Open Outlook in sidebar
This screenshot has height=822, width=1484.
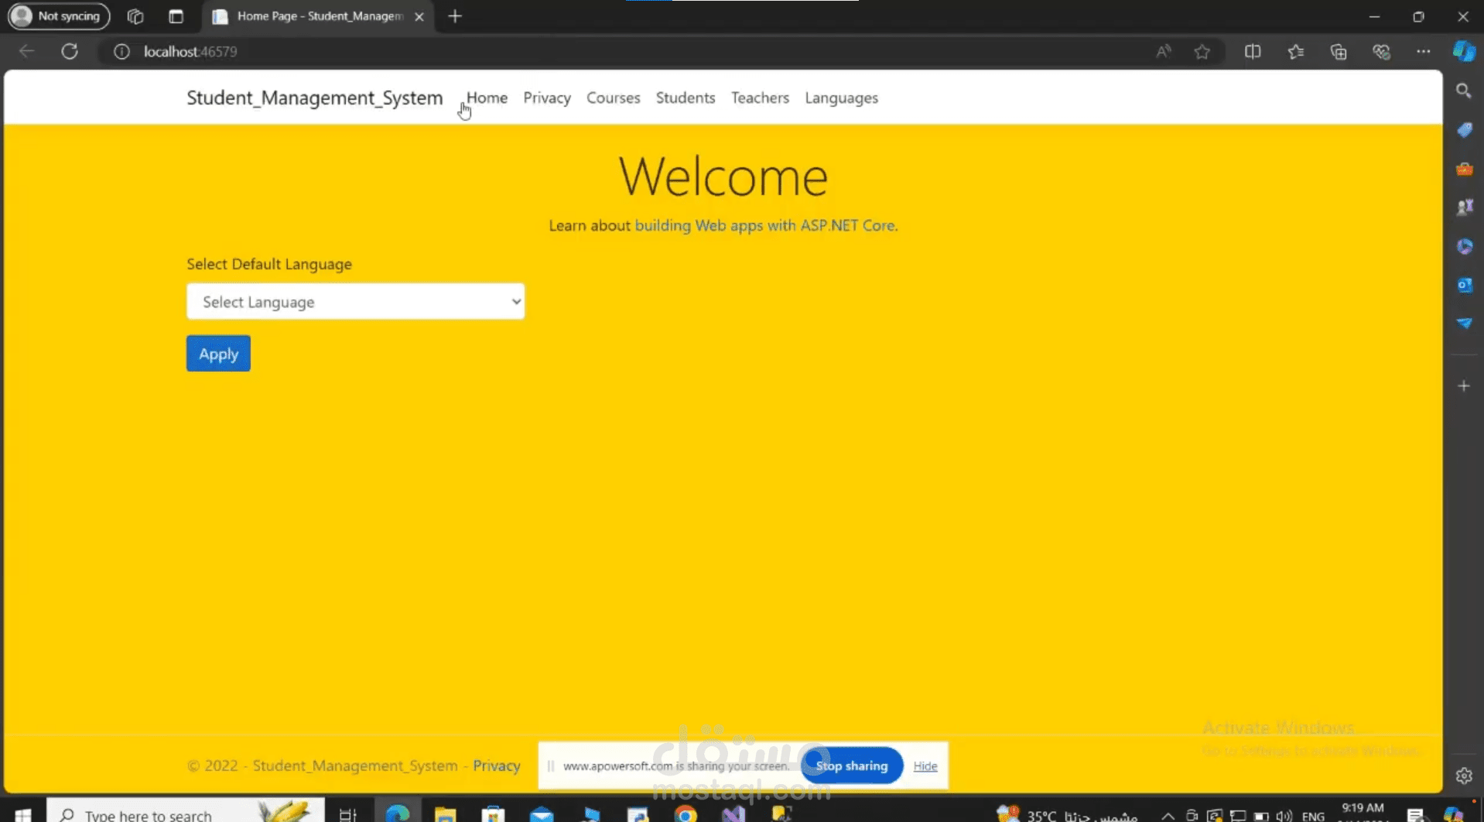(x=1464, y=285)
